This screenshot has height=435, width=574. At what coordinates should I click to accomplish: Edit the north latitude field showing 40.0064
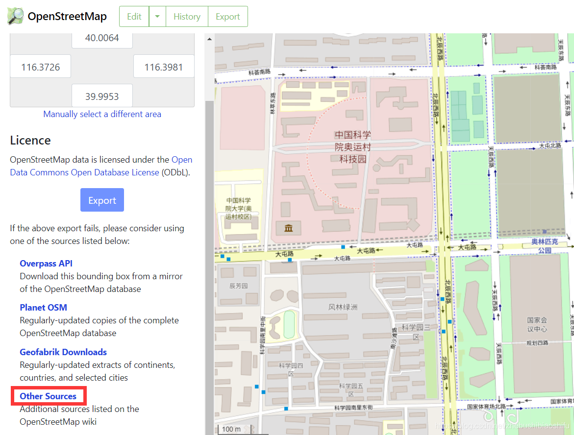(102, 38)
